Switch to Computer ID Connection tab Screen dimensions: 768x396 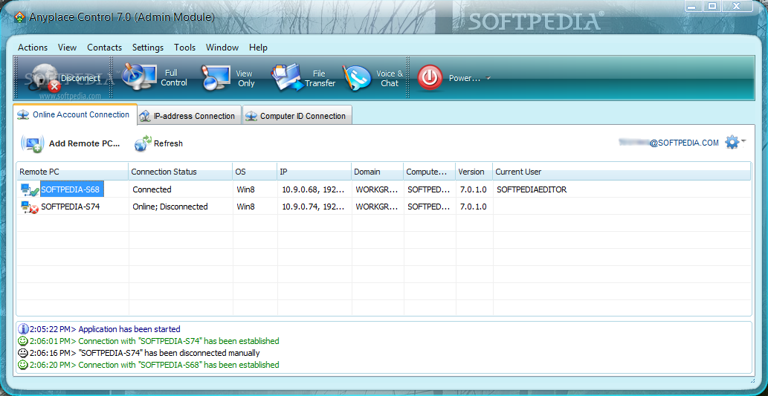click(297, 116)
